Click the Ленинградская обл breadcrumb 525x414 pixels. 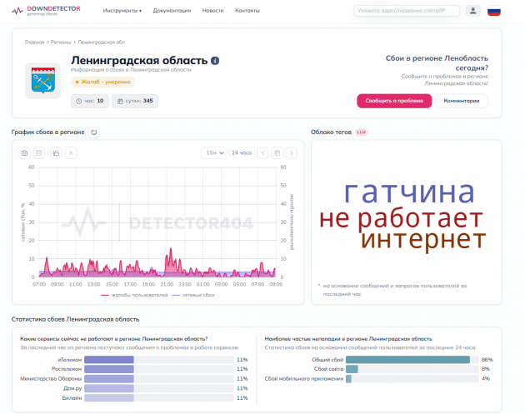(x=101, y=42)
